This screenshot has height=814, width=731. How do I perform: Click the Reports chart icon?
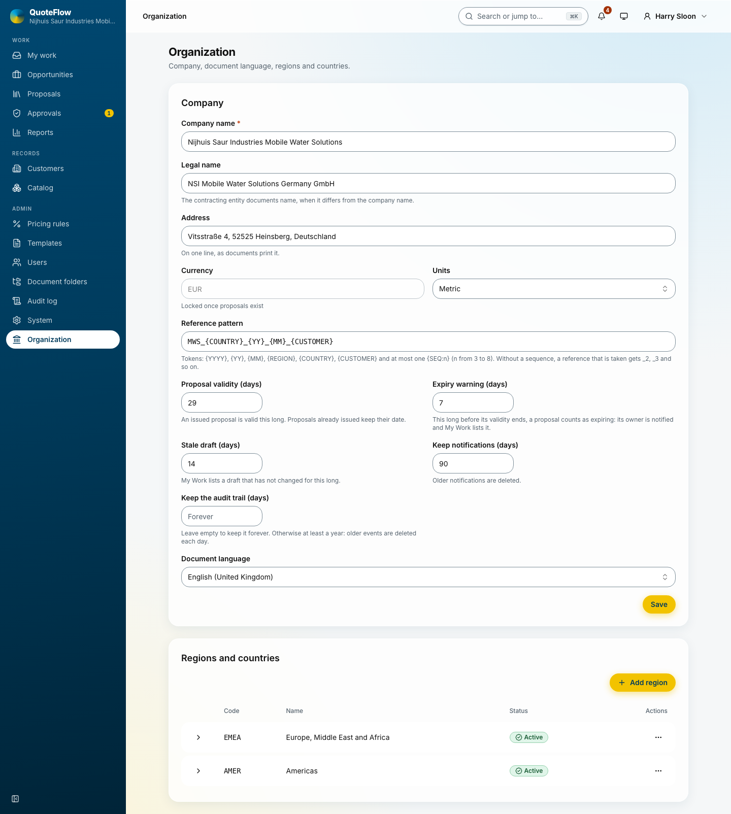[17, 132]
